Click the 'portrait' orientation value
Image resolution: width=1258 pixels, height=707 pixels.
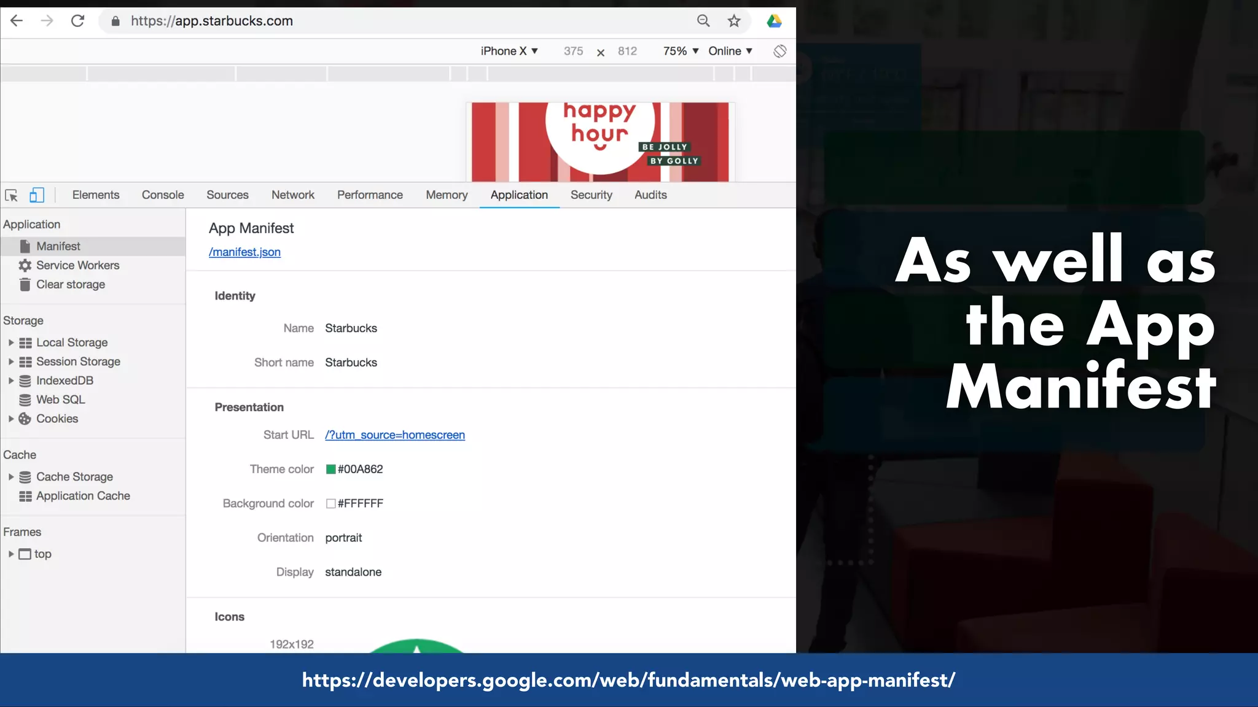point(343,538)
